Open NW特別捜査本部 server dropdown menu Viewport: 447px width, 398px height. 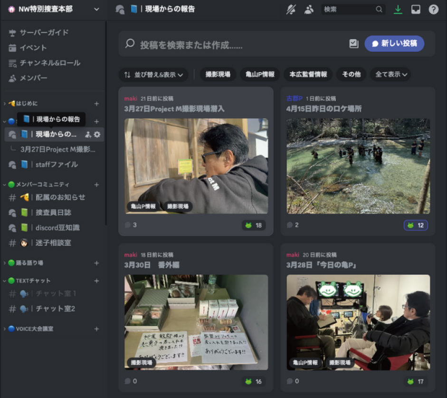click(97, 10)
